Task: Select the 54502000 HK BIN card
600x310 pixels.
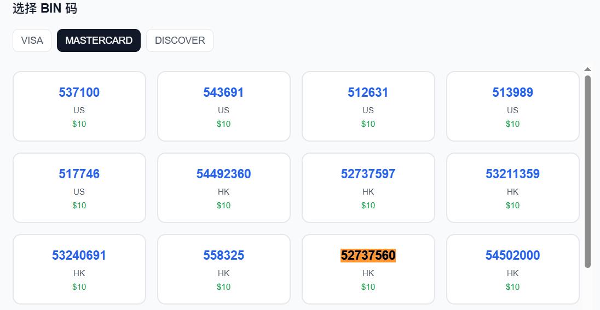Action: point(512,269)
